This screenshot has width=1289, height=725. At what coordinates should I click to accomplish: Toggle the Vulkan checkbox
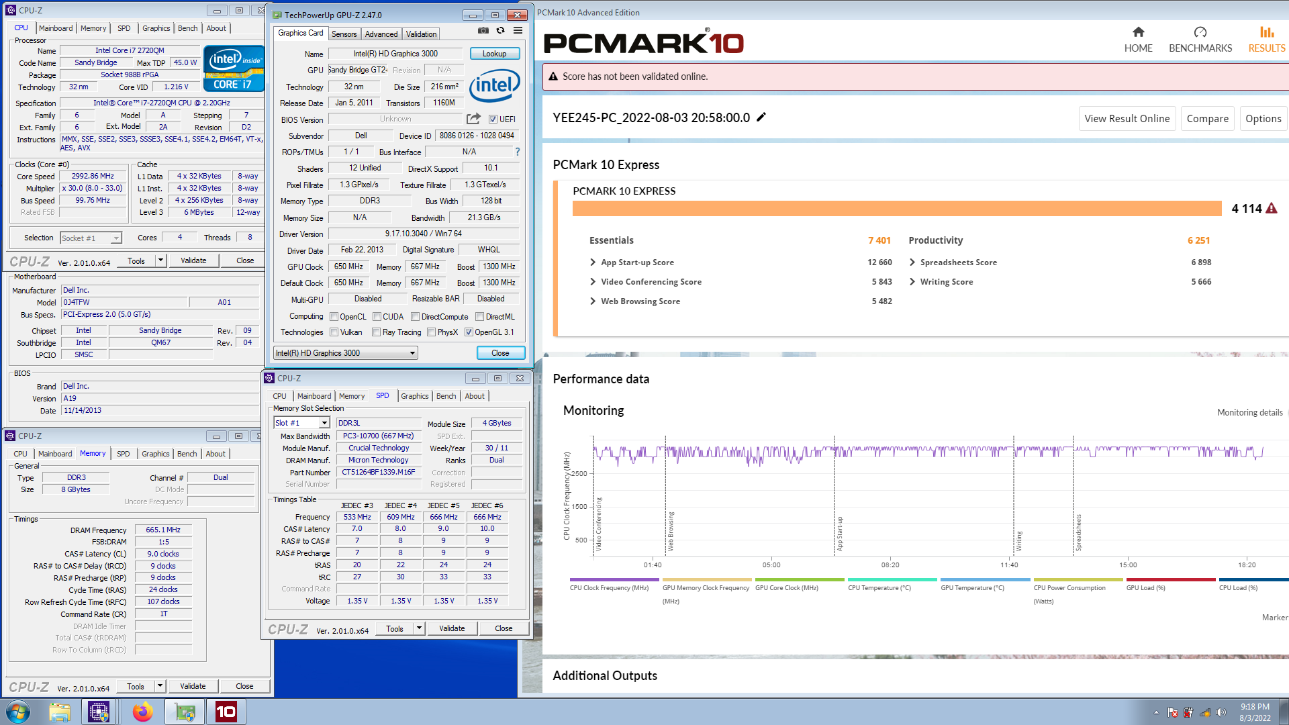[334, 332]
